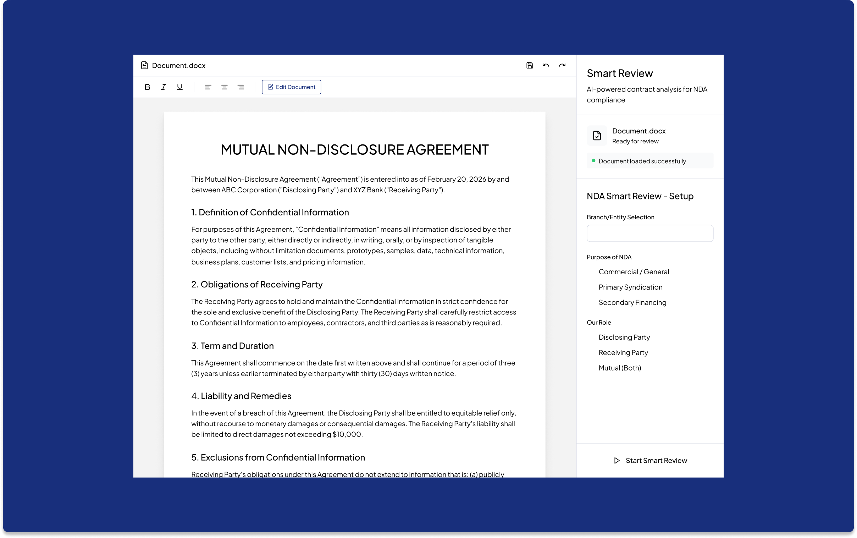
Task: Choose Receiving Party role
Action: click(623, 353)
